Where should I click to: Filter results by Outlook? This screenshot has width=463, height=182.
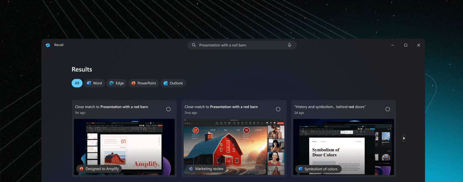click(173, 83)
